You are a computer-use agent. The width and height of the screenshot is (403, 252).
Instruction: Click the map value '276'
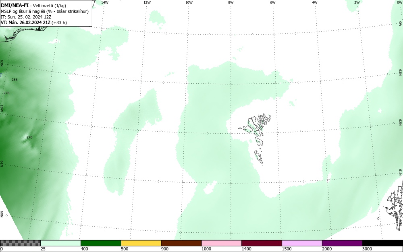click(29, 137)
